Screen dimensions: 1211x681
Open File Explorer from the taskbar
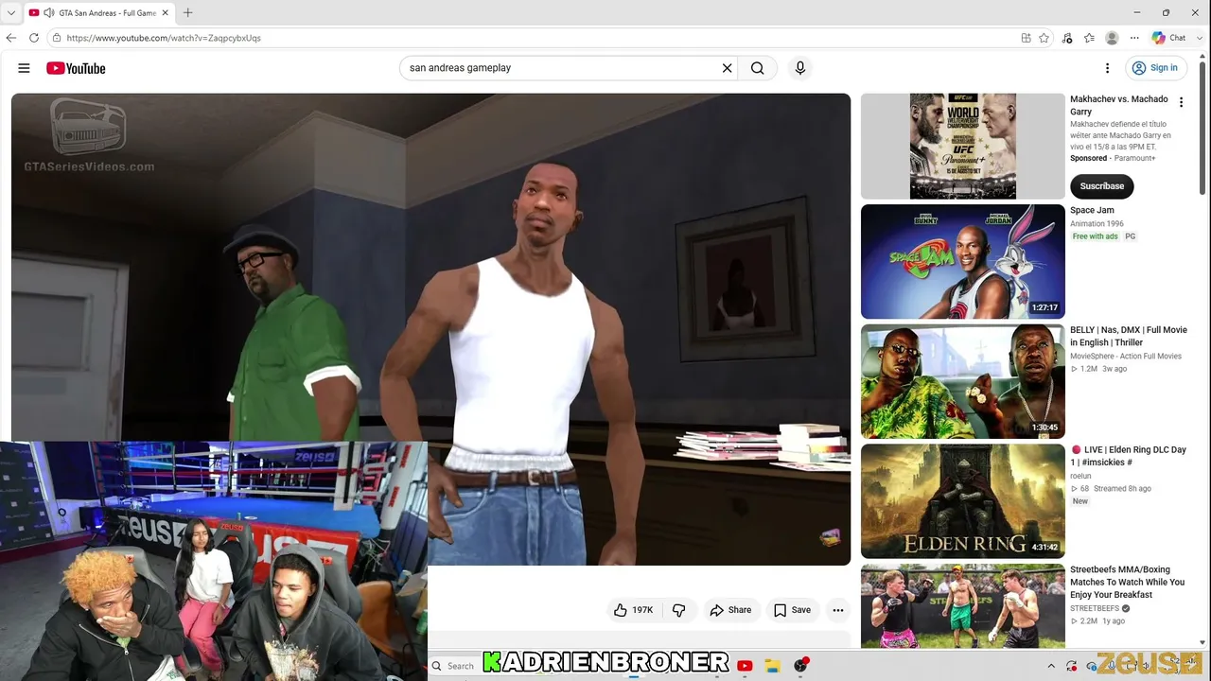pos(772,666)
